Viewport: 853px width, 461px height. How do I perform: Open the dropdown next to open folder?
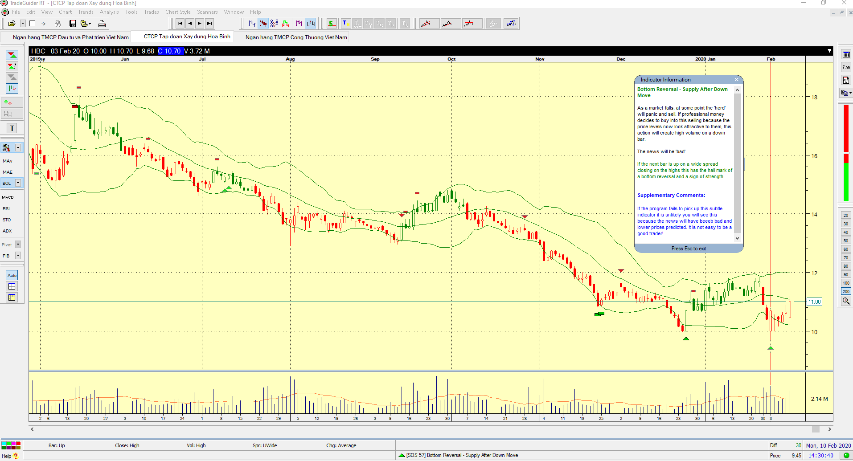(x=22, y=24)
